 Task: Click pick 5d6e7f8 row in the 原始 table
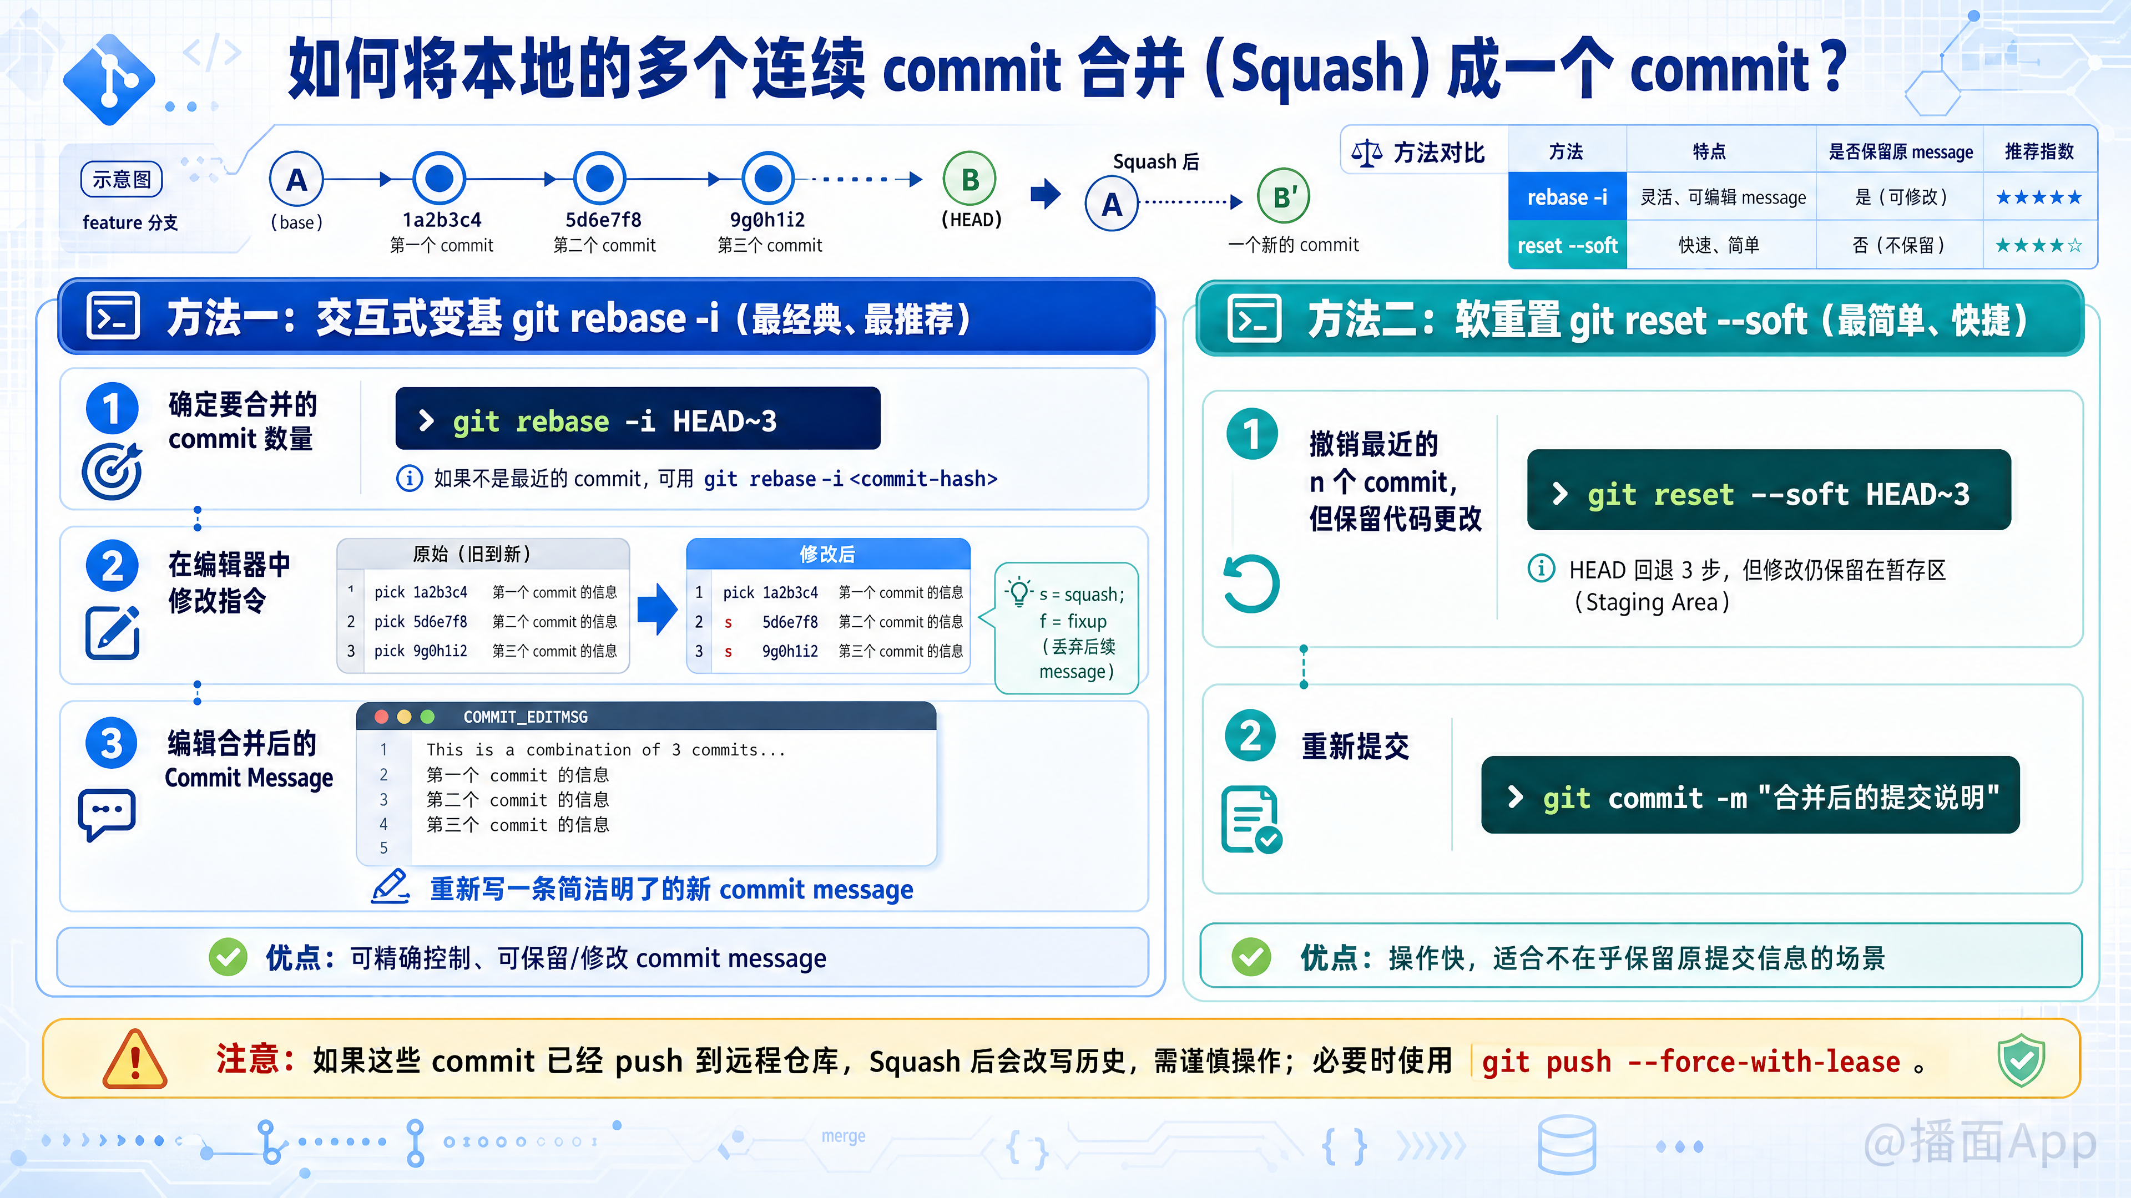483,622
